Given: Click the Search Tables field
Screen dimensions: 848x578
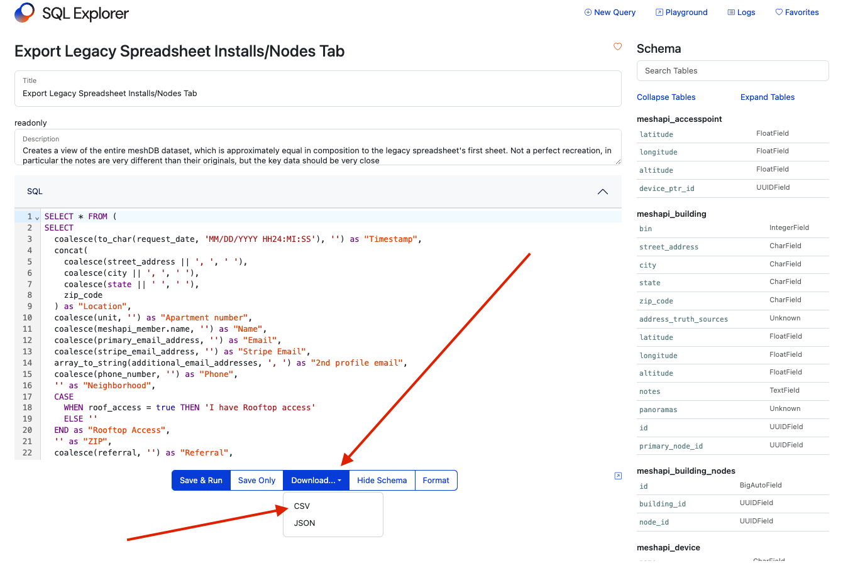Looking at the screenshot, I should [733, 70].
